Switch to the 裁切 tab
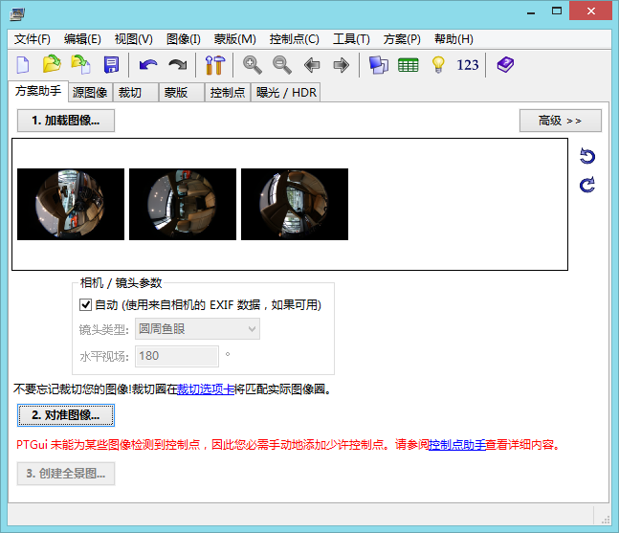619x533 pixels. 136,93
